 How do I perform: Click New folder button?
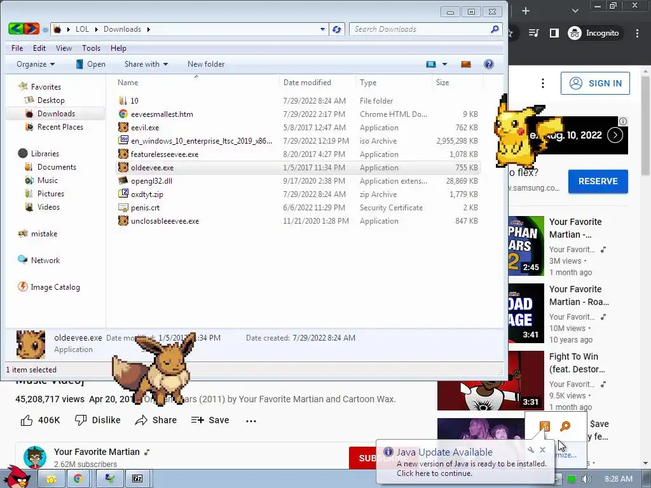(206, 64)
